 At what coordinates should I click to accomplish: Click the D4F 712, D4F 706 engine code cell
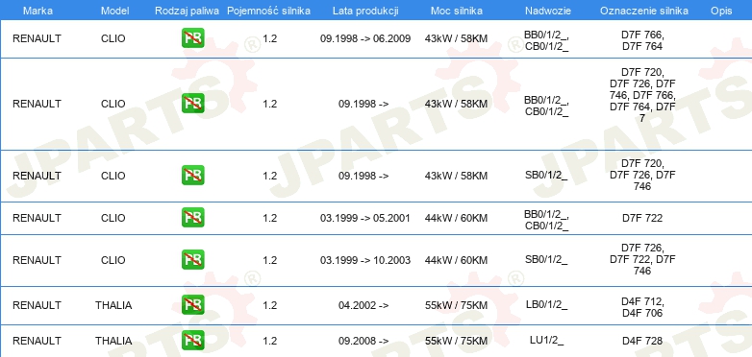642,307
